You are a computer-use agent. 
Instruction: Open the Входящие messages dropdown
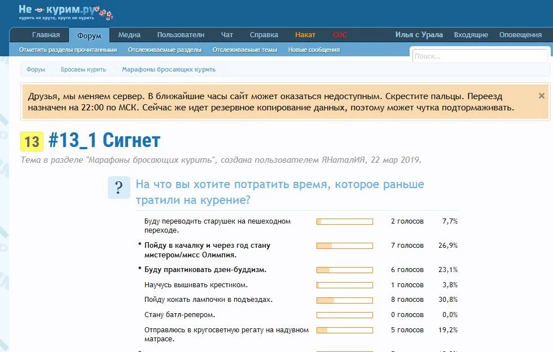pos(471,34)
